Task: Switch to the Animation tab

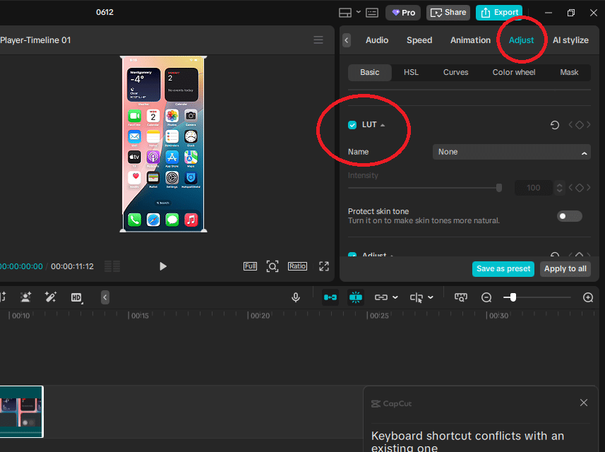Action: pos(470,40)
